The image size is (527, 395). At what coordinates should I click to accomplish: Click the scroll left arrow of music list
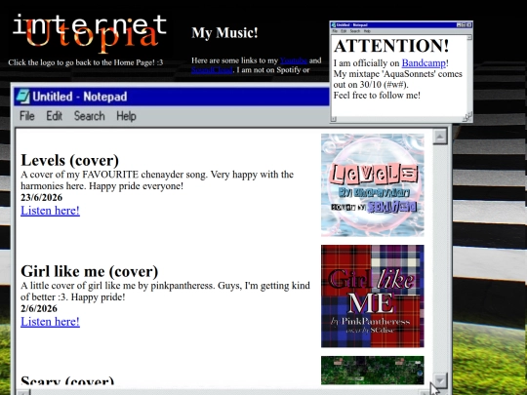pyautogui.click(x=23, y=392)
